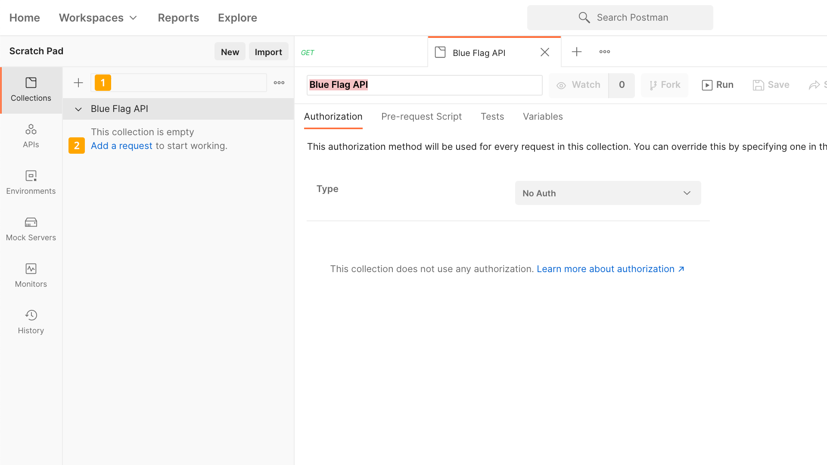Click the Add a request link

(121, 146)
